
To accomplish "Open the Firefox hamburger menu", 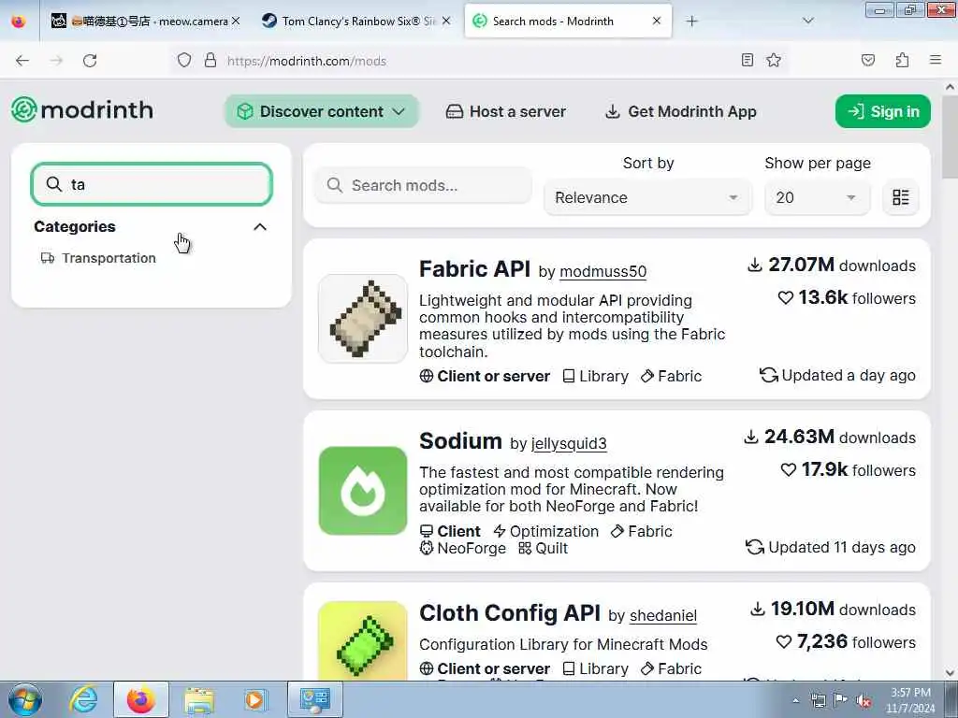I will [x=936, y=60].
